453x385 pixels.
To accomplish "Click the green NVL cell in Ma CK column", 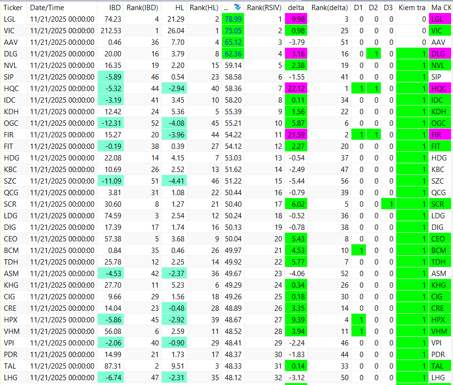I will tap(440, 66).
